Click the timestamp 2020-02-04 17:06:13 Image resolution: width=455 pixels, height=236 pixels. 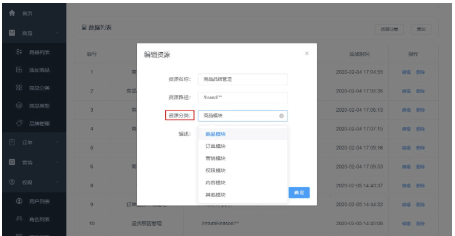tap(359, 110)
